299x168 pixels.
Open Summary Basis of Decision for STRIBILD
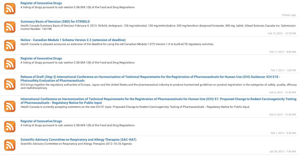[x=55, y=22]
